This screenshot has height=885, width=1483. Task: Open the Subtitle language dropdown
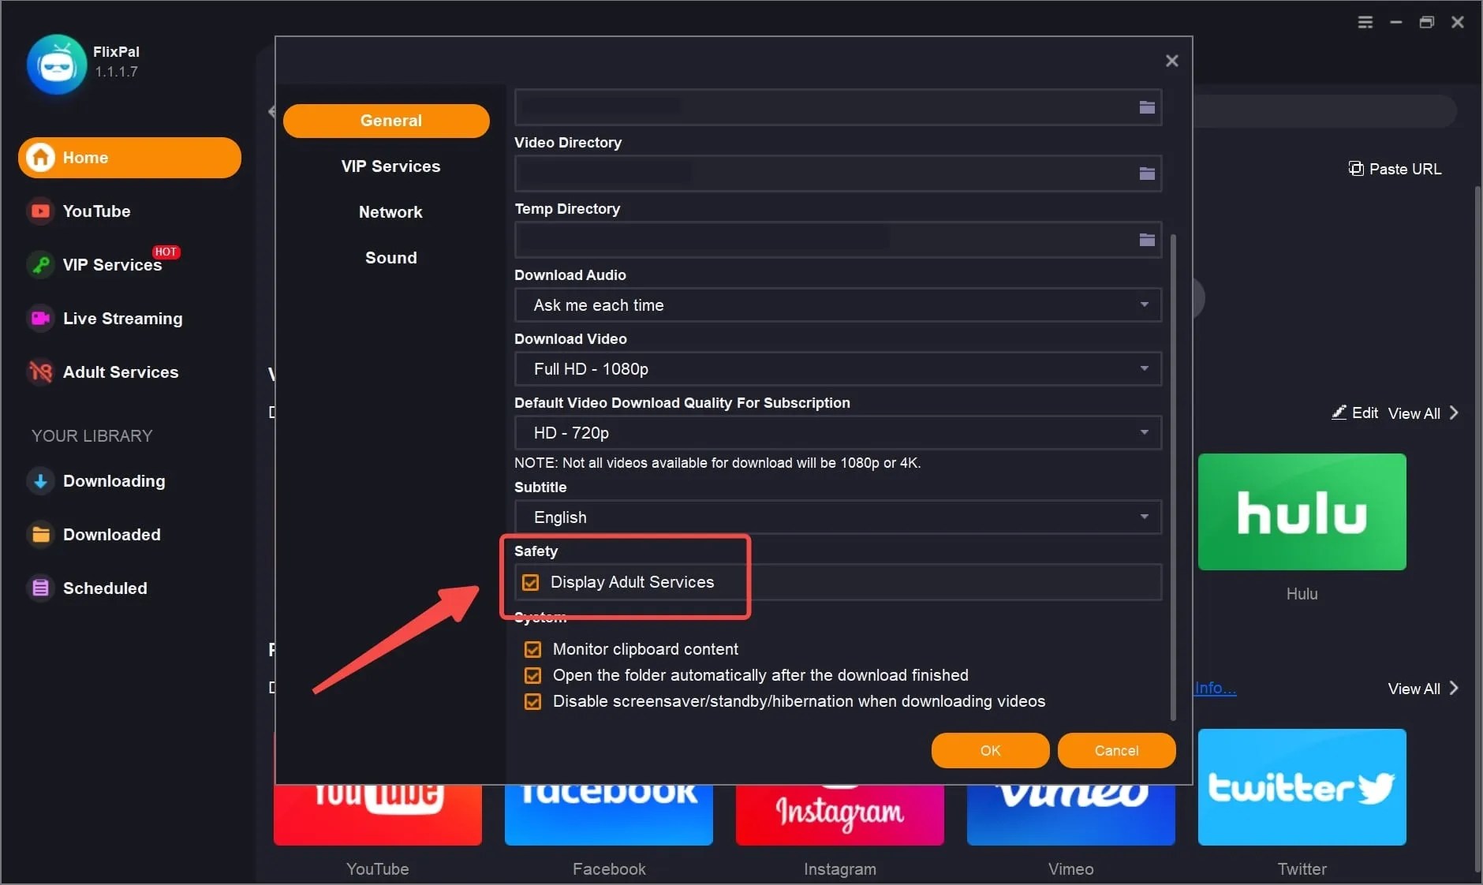838,517
